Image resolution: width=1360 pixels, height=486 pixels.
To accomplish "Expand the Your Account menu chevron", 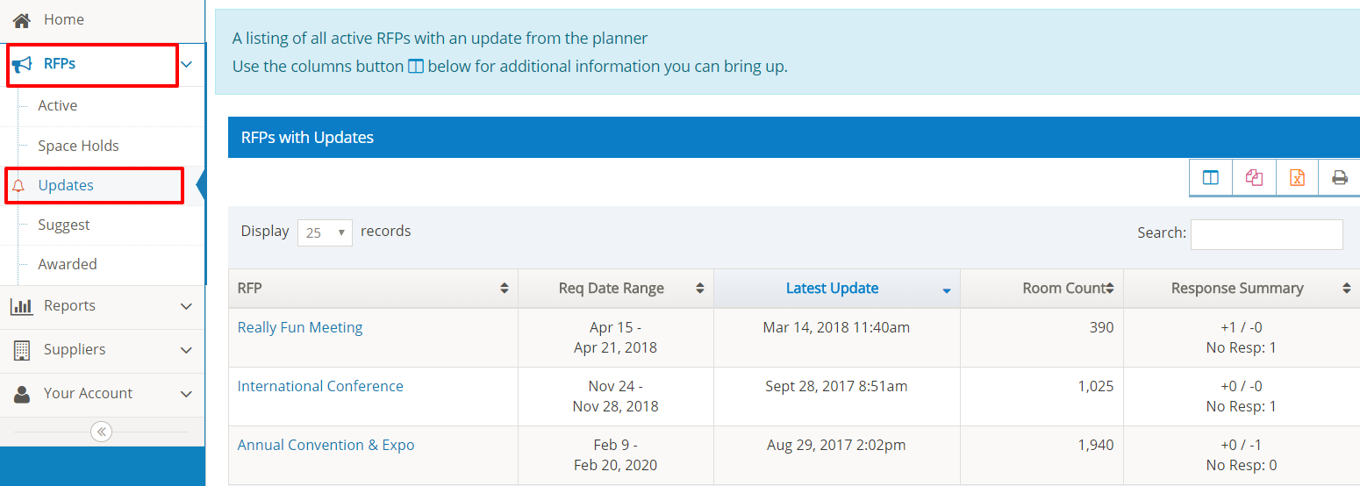I will coord(186,394).
